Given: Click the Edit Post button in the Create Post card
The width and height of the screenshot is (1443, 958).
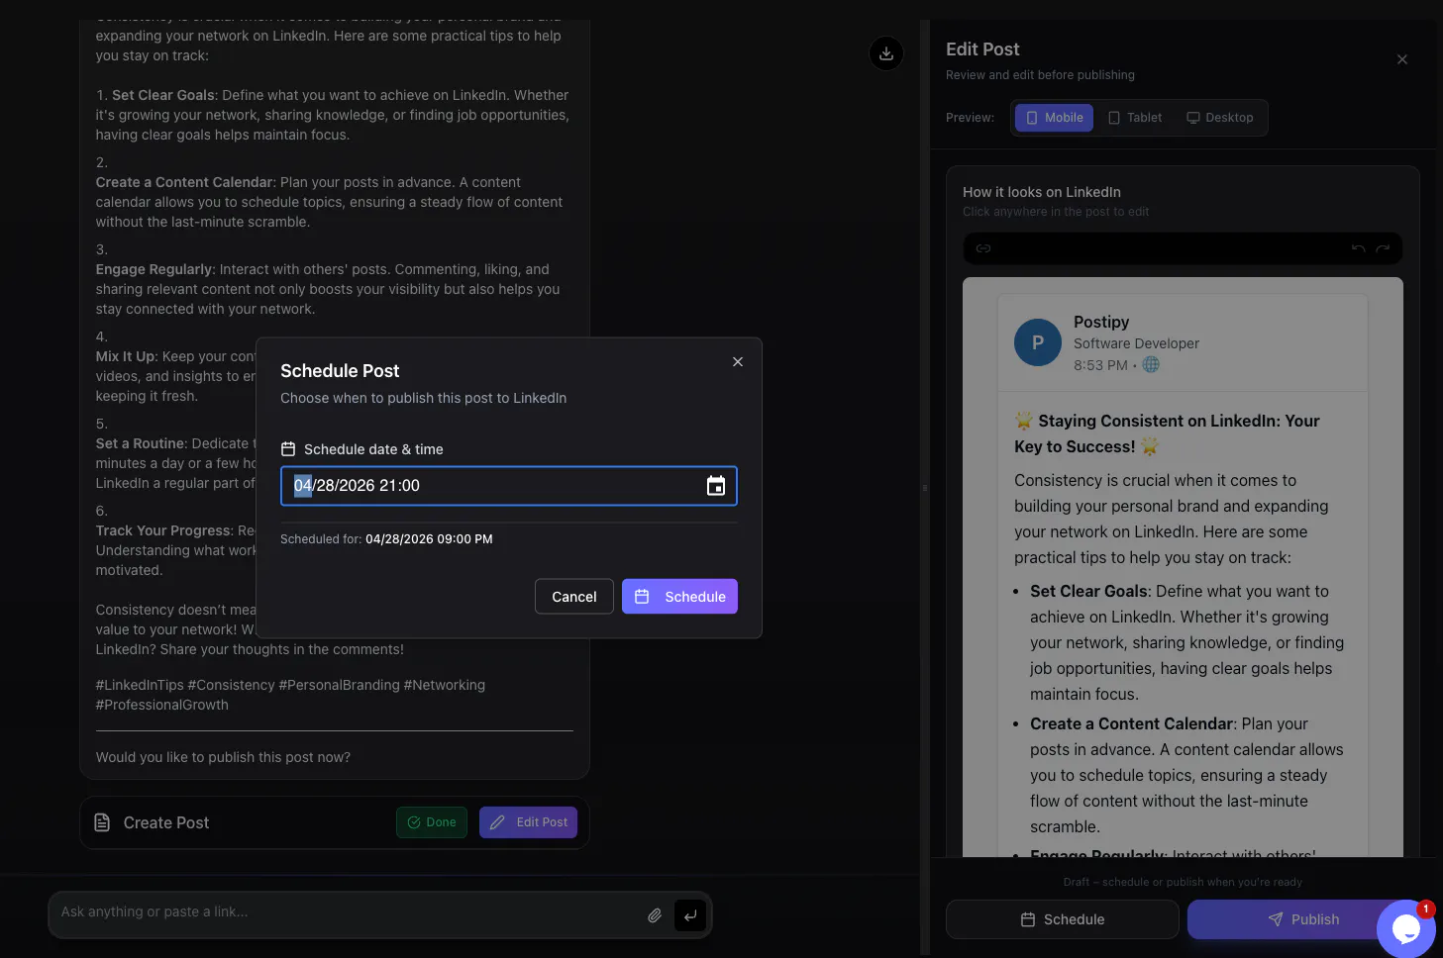Looking at the screenshot, I should 528,822.
